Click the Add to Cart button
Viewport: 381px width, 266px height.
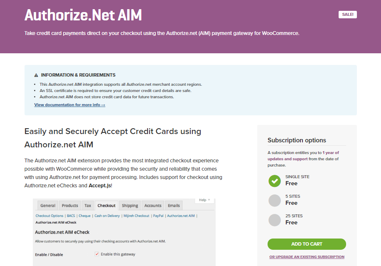click(307, 244)
